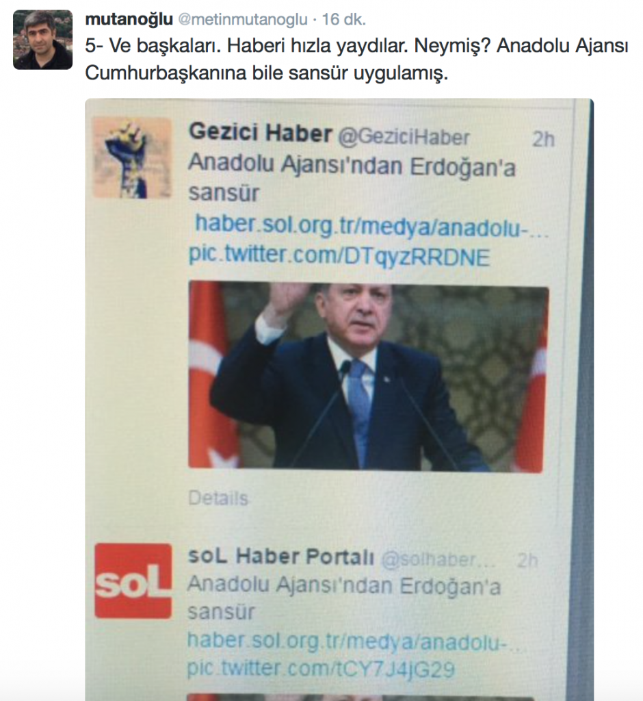Open the second haber.sol.org.tr/medya/anadolu link

pyautogui.click(x=356, y=641)
